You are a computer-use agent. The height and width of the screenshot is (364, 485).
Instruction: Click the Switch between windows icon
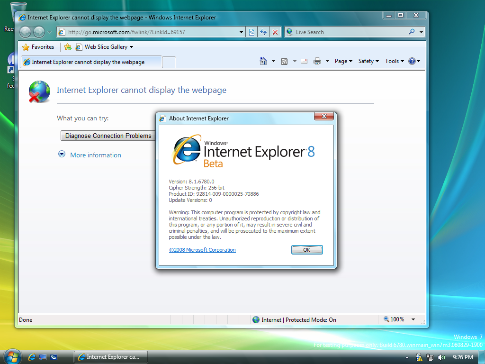[54, 357]
